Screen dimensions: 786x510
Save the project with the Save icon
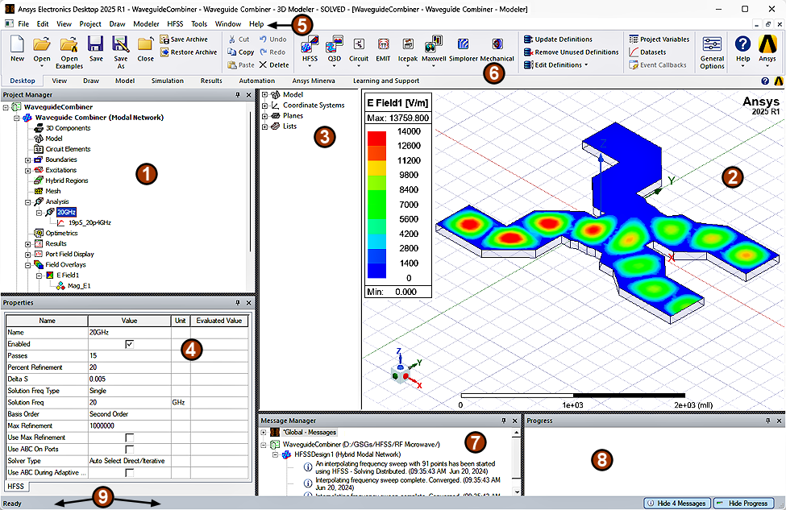96,49
